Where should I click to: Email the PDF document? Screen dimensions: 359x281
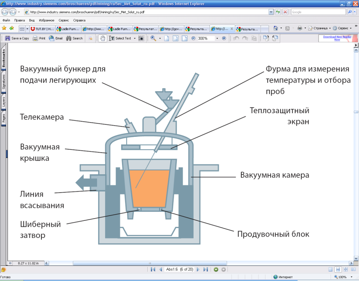(x=56, y=38)
